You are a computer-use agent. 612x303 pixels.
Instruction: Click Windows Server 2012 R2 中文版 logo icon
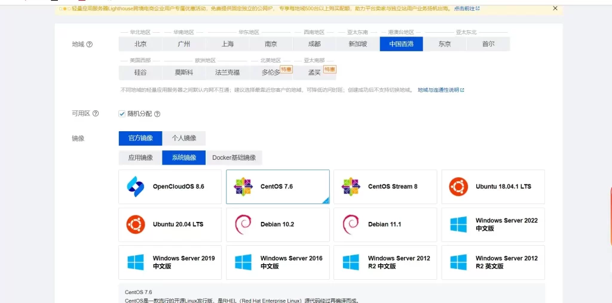coord(351,262)
